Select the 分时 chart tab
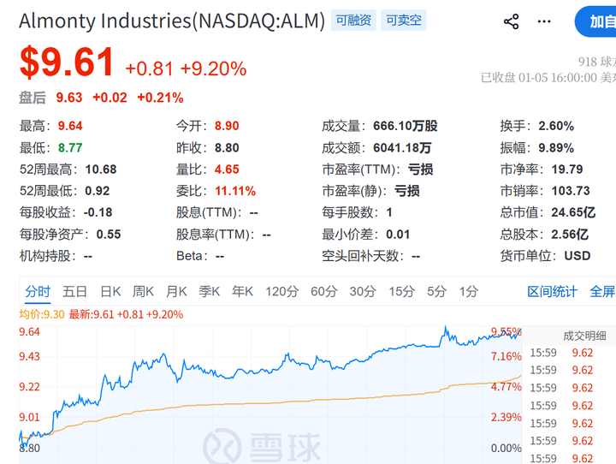 point(38,292)
